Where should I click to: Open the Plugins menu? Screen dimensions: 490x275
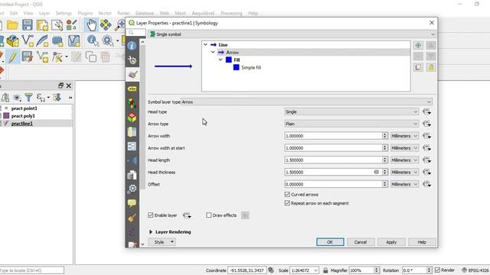85,13
